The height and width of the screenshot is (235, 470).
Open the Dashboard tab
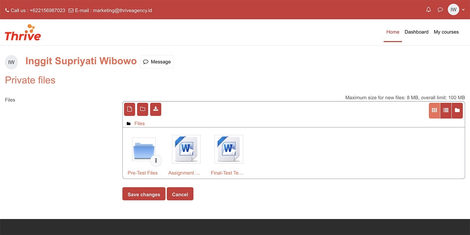416,32
